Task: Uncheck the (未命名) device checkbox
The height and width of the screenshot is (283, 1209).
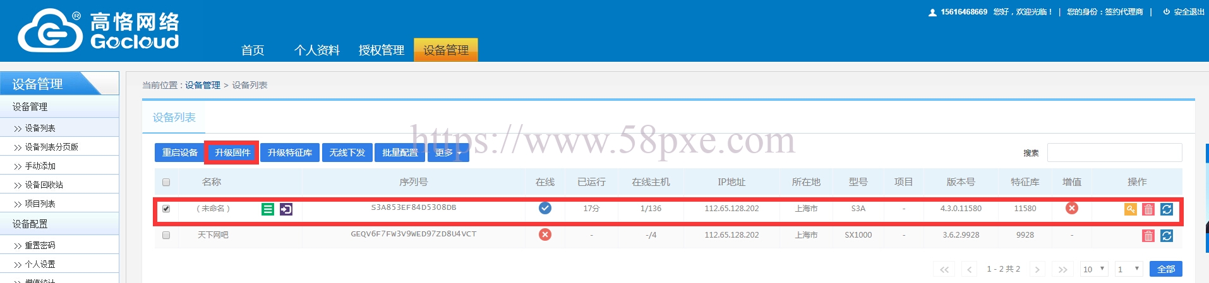Action: 166,209
